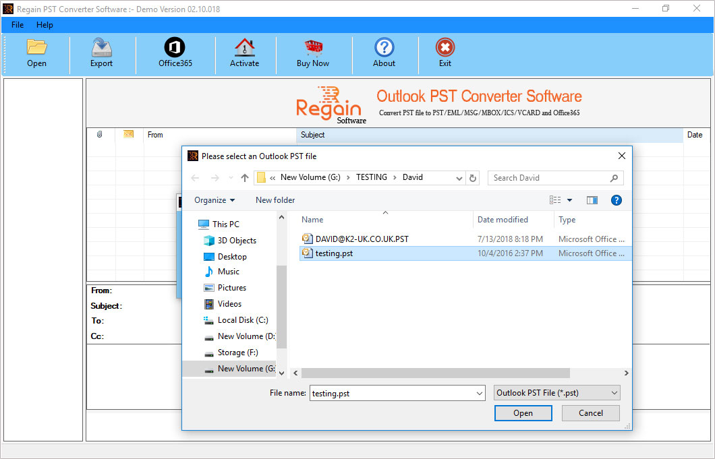The height and width of the screenshot is (459, 715).
Task: Open the Organize dropdown menu
Action: (214, 200)
